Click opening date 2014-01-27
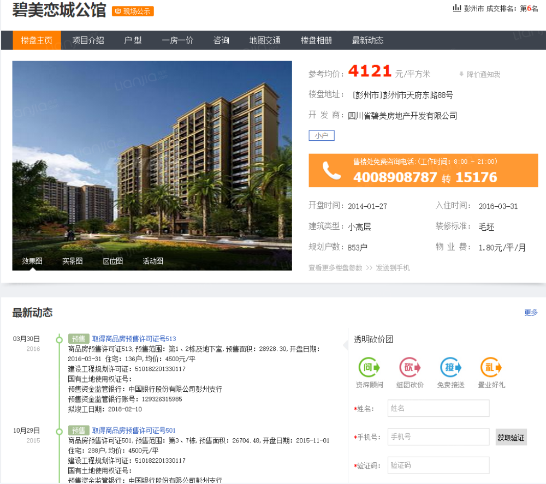This screenshot has height=484, width=546. [x=367, y=206]
